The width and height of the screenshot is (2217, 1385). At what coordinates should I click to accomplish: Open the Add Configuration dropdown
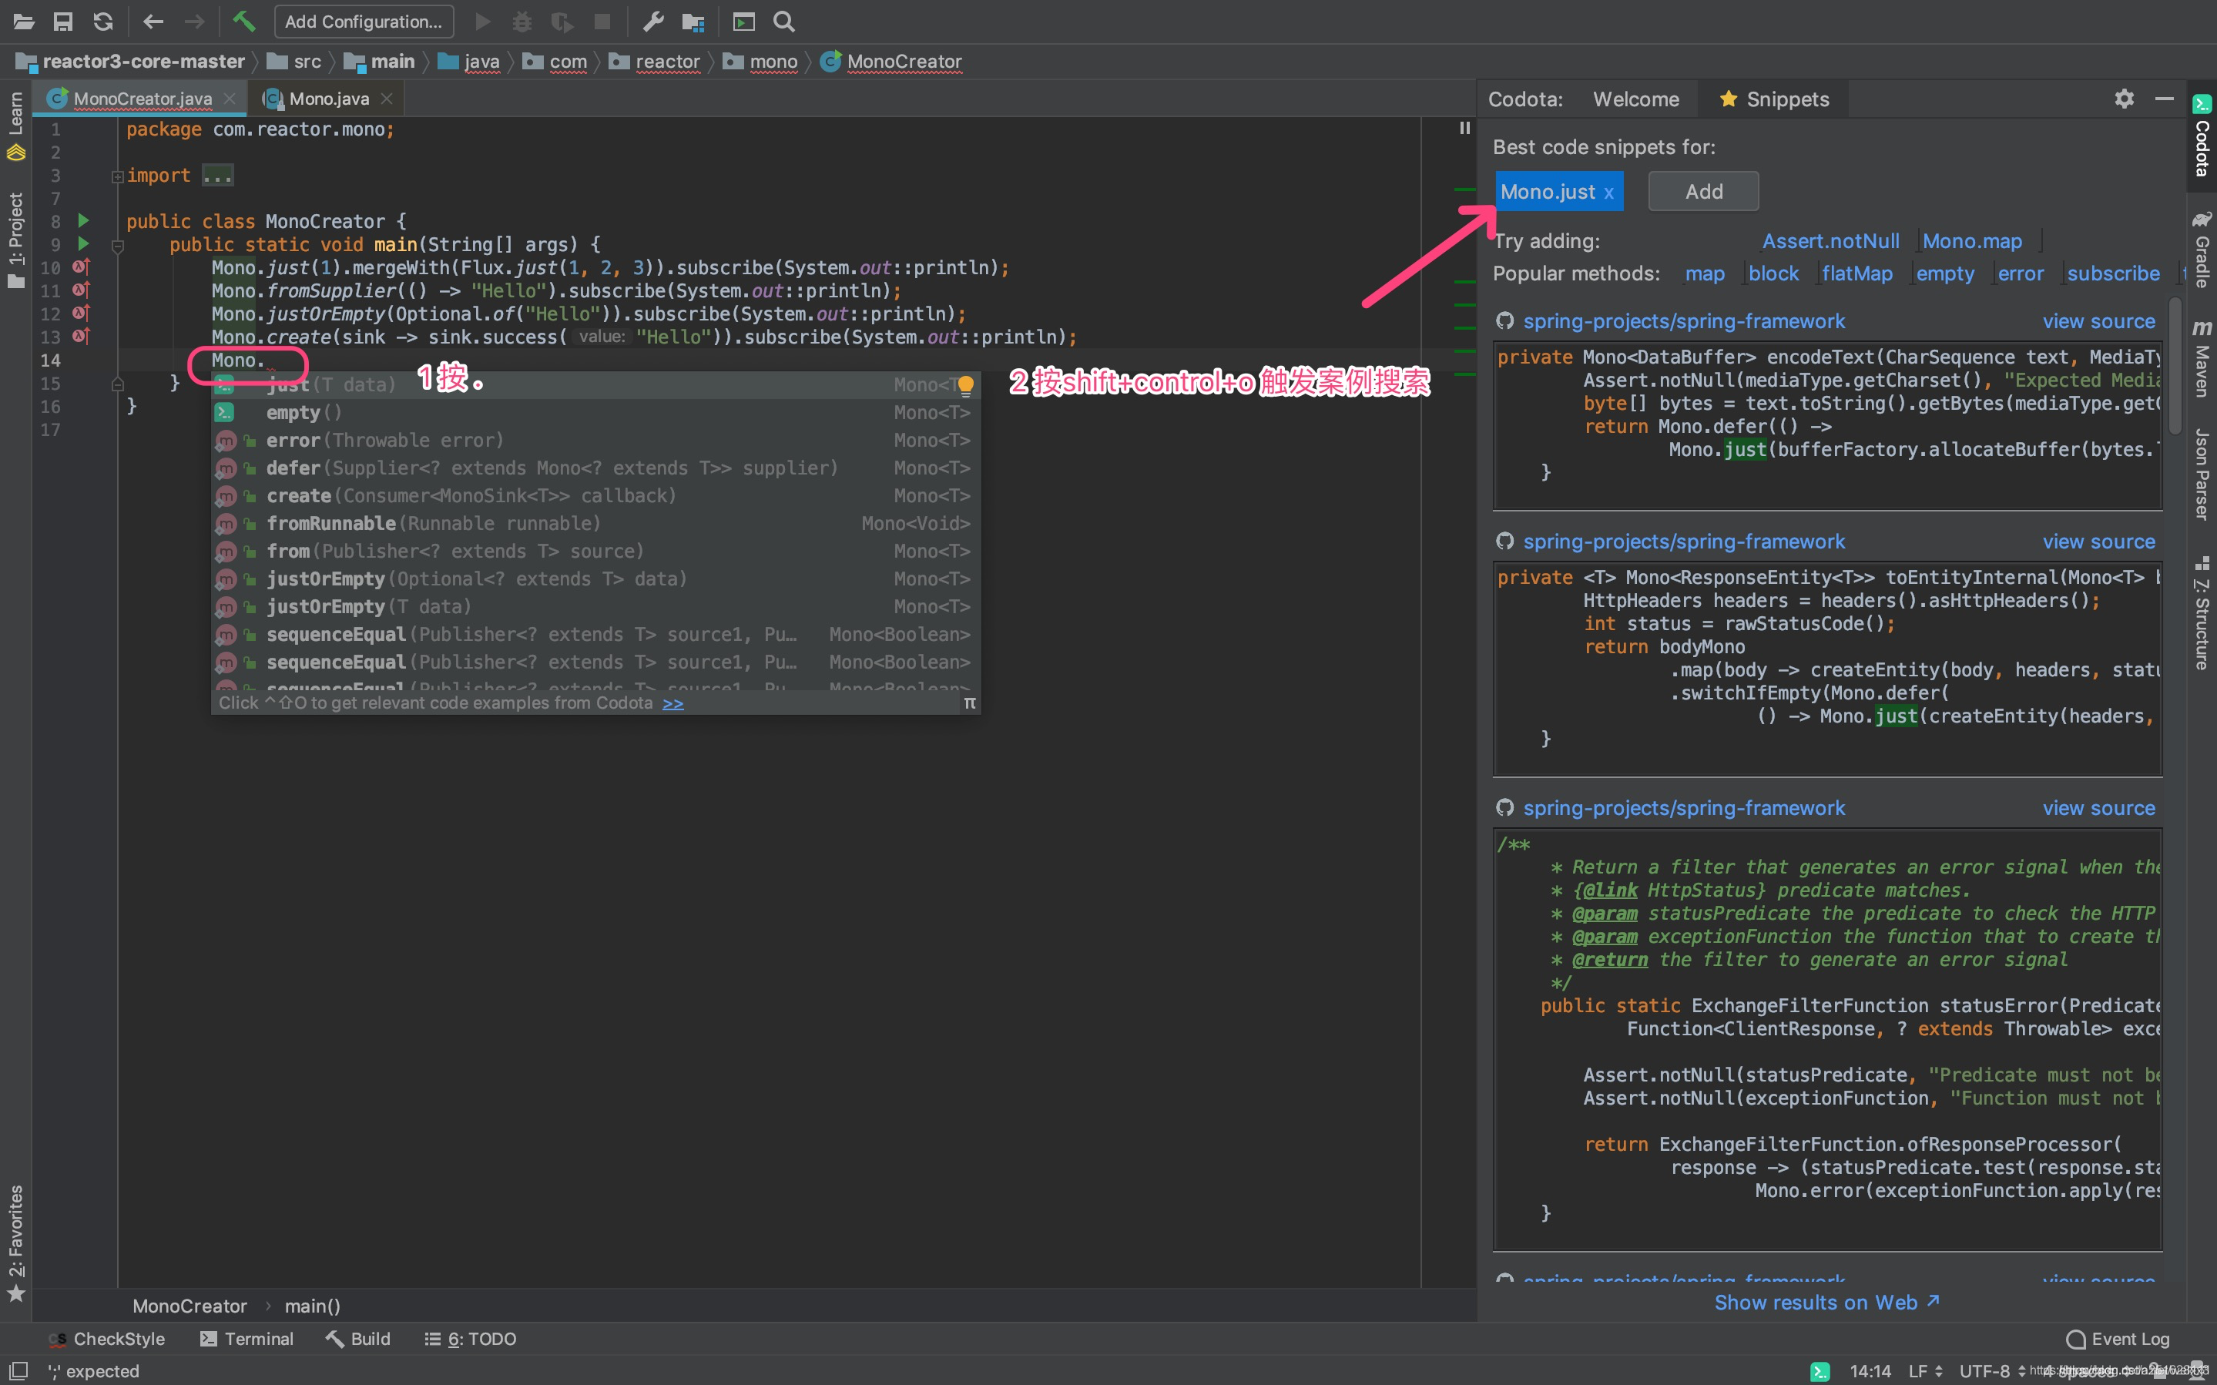click(x=364, y=21)
